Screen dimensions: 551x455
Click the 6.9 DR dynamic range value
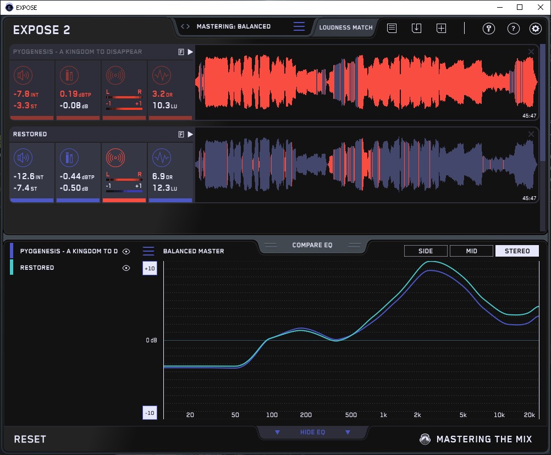pyautogui.click(x=162, y=176)
